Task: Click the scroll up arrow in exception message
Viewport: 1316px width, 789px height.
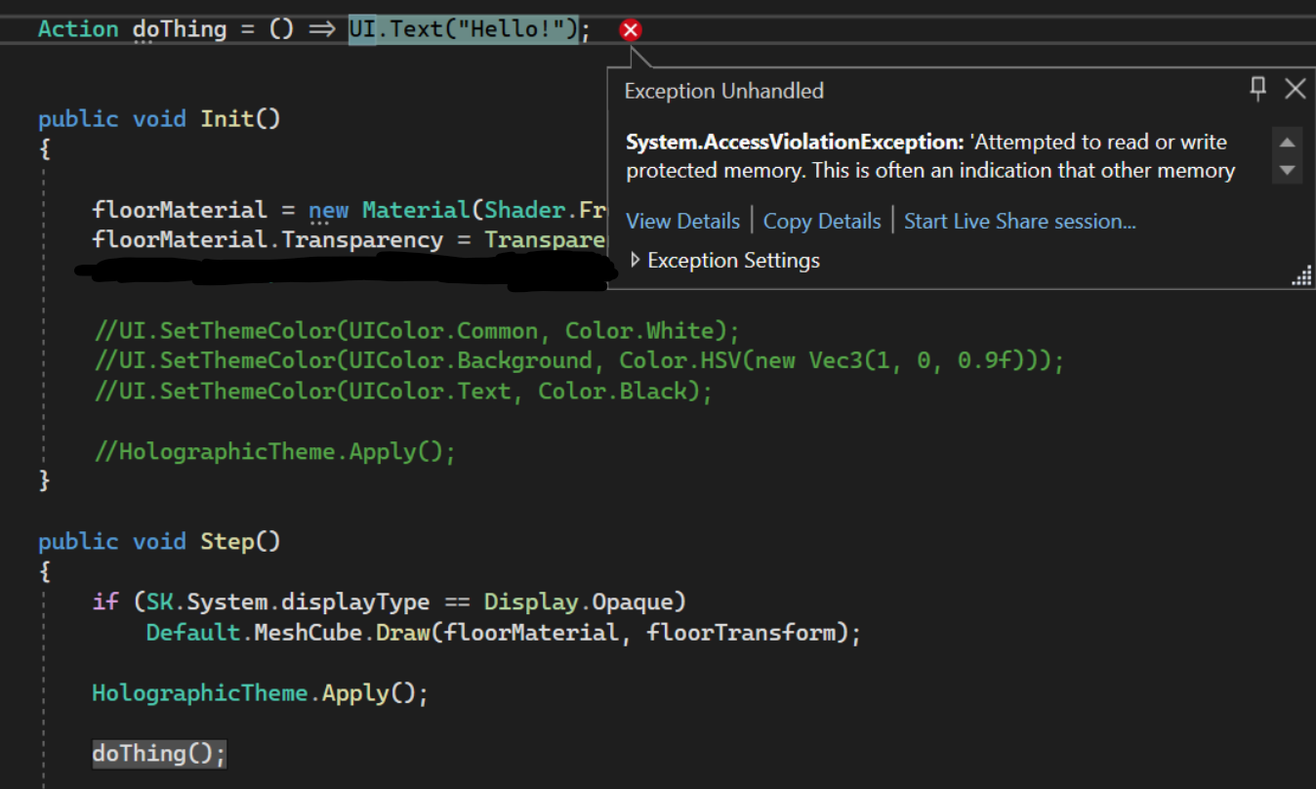Action: click(x=1287, y=141)
